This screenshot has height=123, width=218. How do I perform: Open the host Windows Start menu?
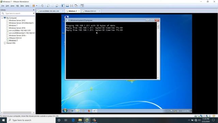click(x=3, y=120)
